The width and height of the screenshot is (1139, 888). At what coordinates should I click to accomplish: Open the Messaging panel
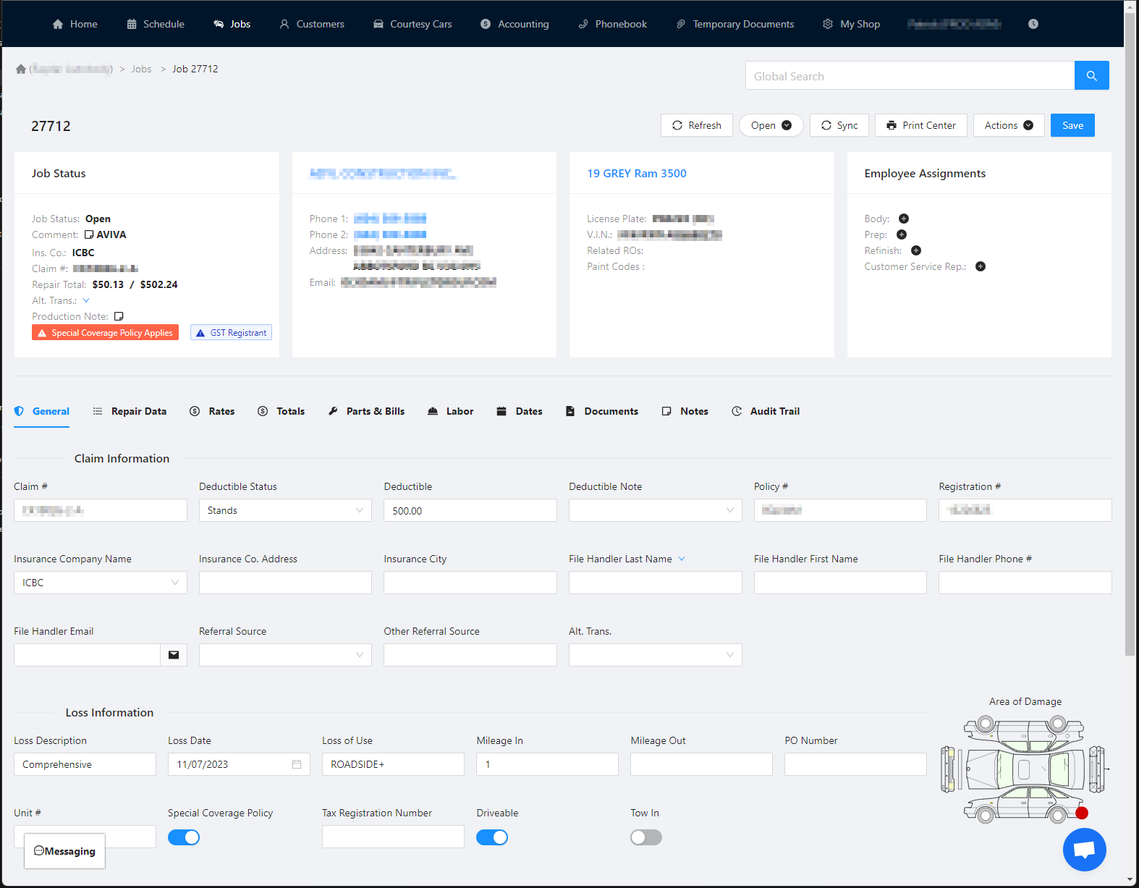point(65,851)
